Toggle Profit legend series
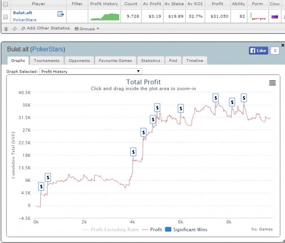This screenshot has height=243, width=285. tap(152, 230)
